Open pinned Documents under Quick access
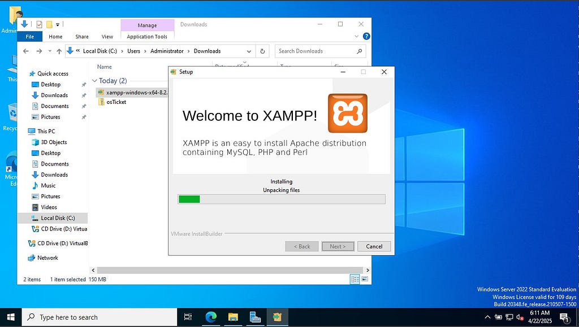The height and width of the screenshot is (327, 579). pyautogui.click(x=55, y=106)
